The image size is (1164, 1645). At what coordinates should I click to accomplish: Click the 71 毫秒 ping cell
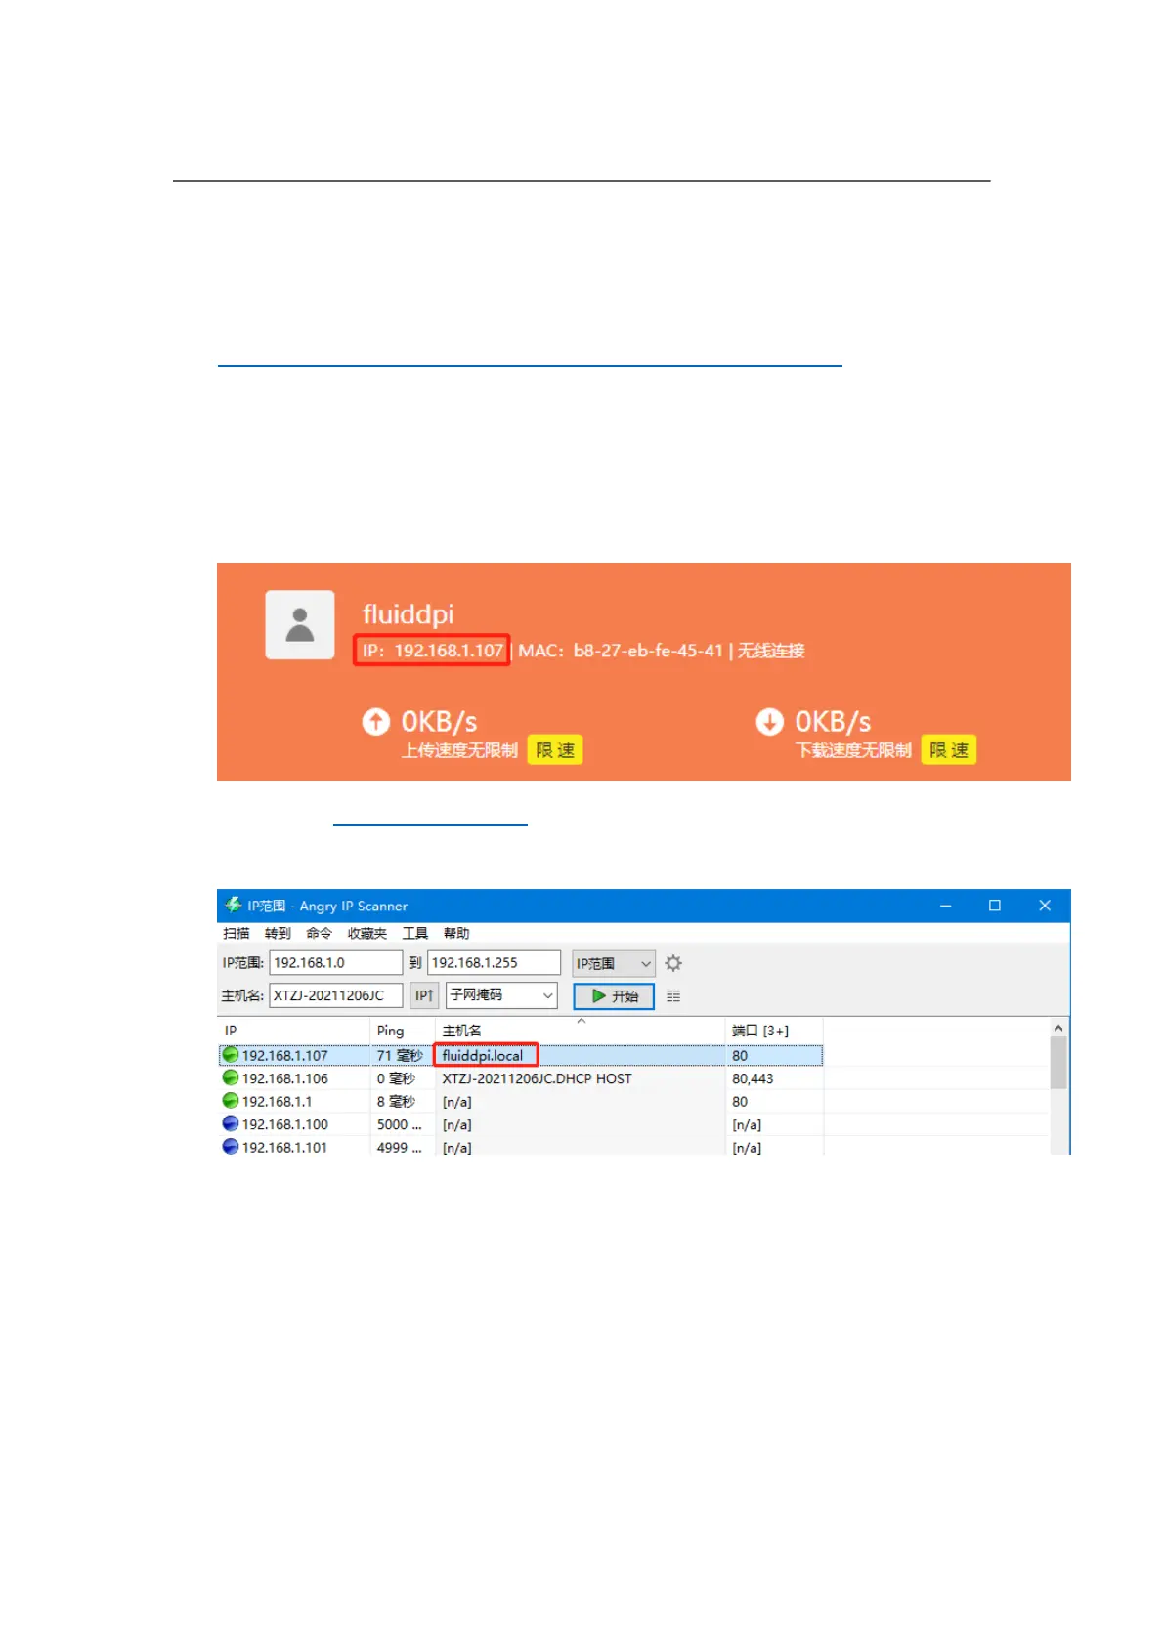point(400,1055)
